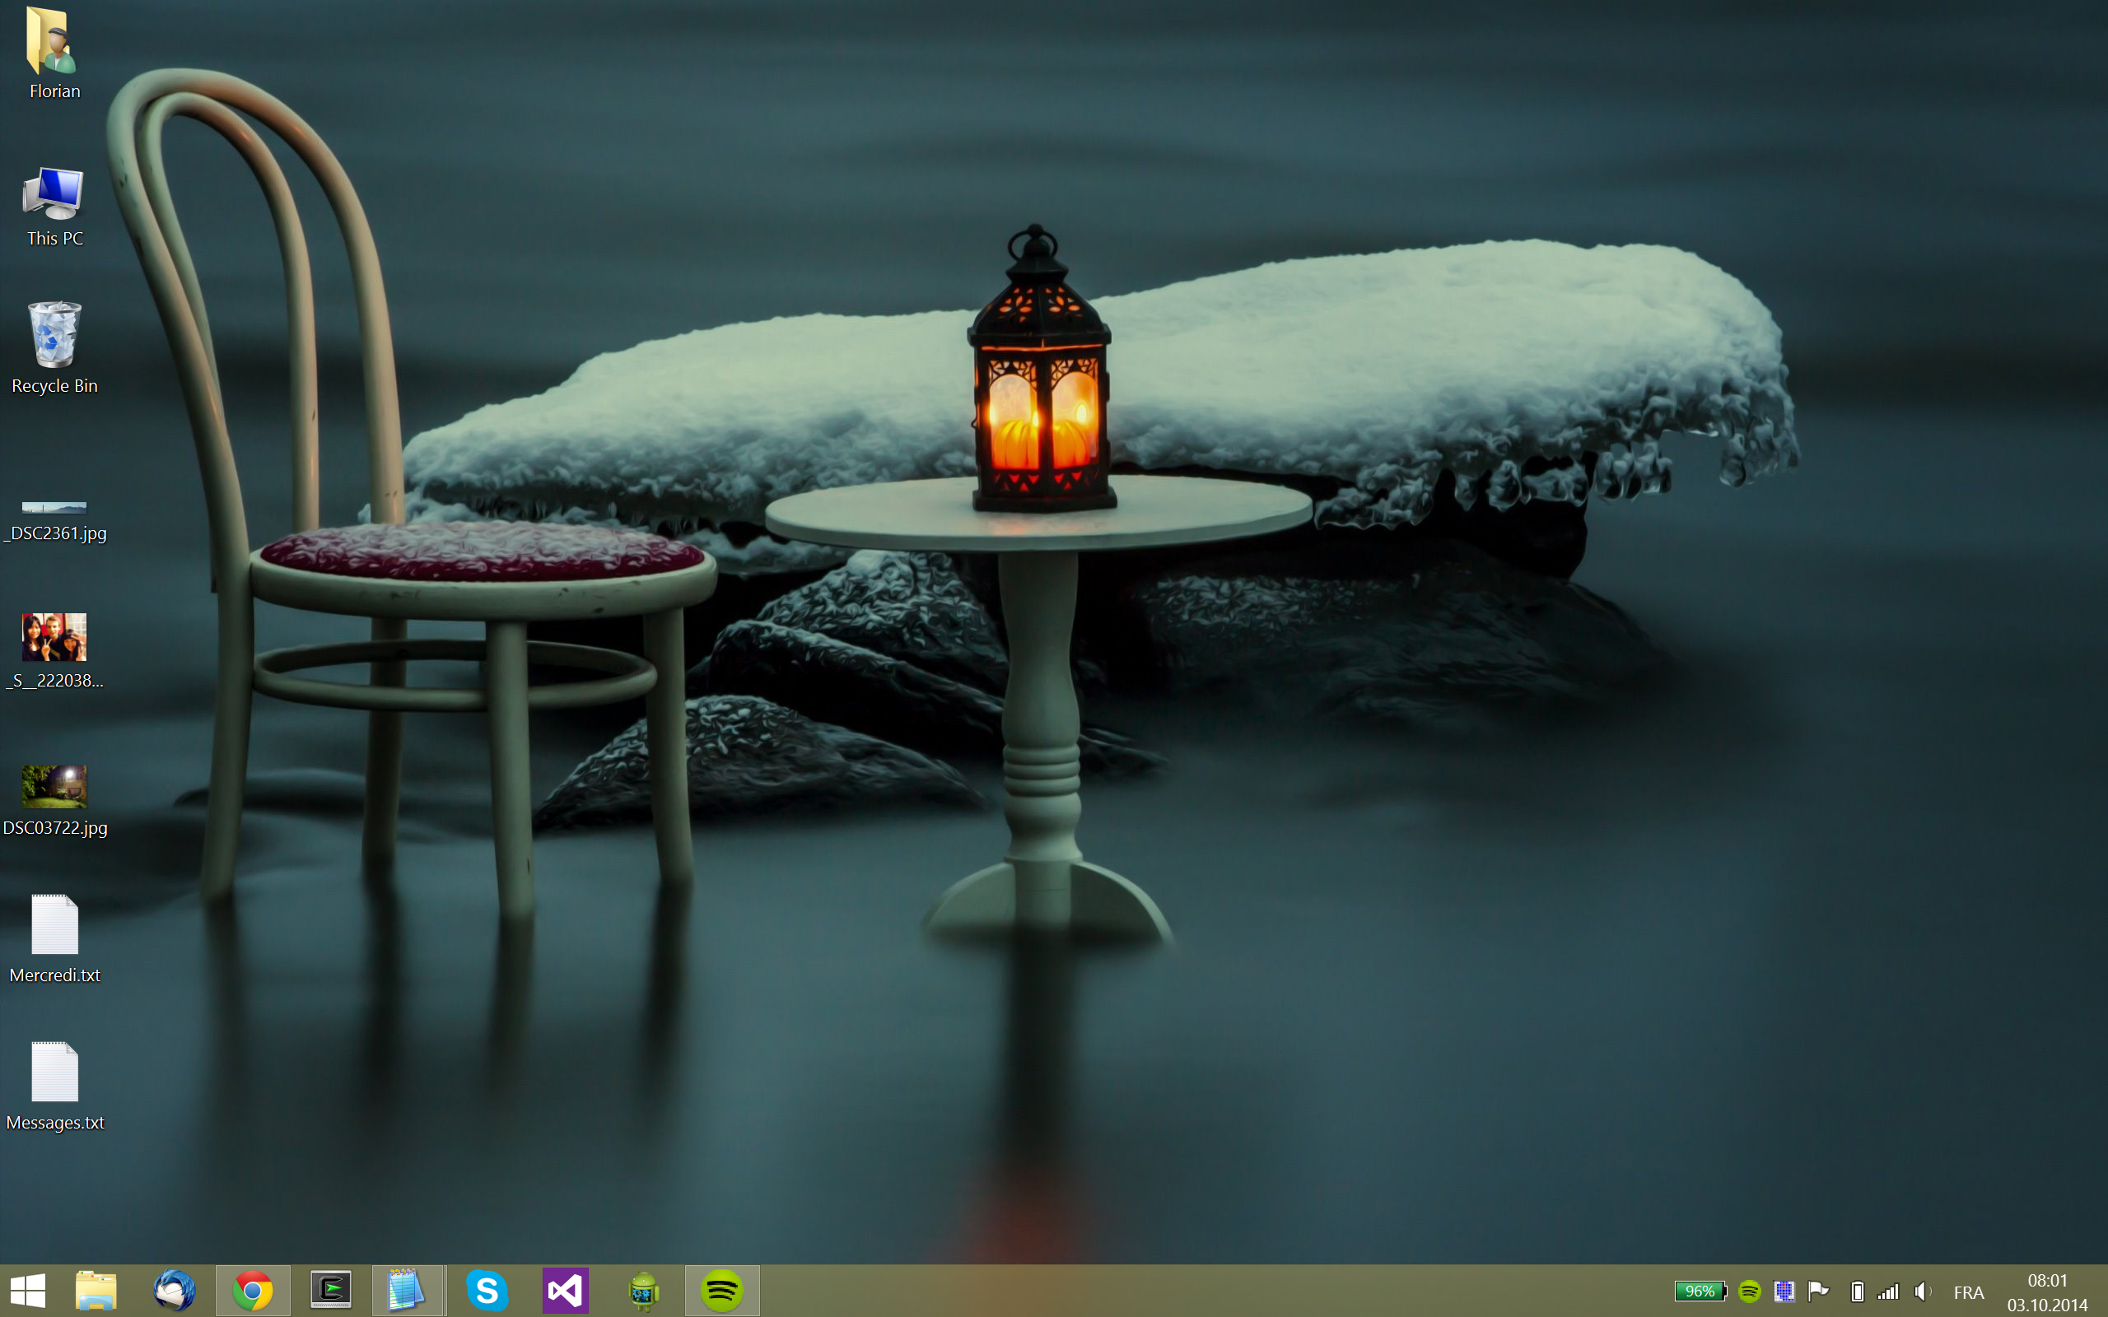Switch to the Notepad taskbar window
The image size is (2108, 1317).
coord(408,1290)
